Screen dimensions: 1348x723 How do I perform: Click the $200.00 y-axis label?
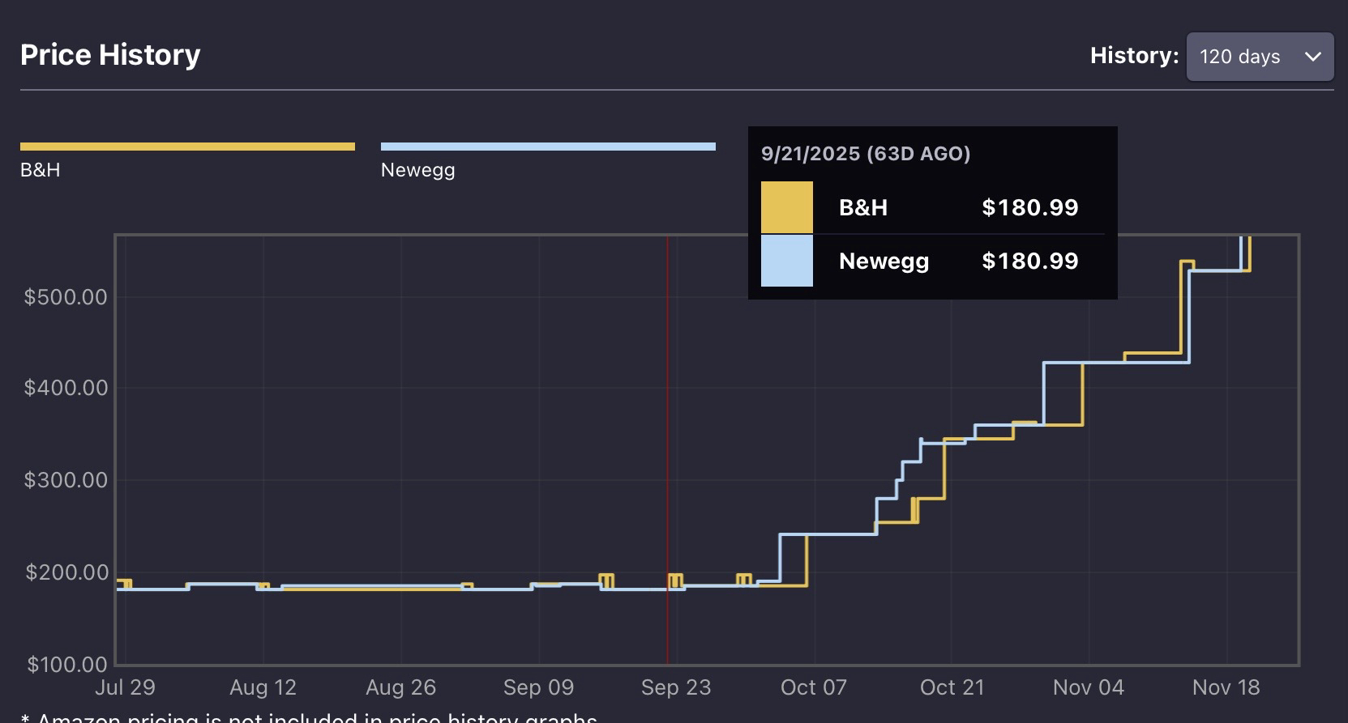click(x=66, y=572)
